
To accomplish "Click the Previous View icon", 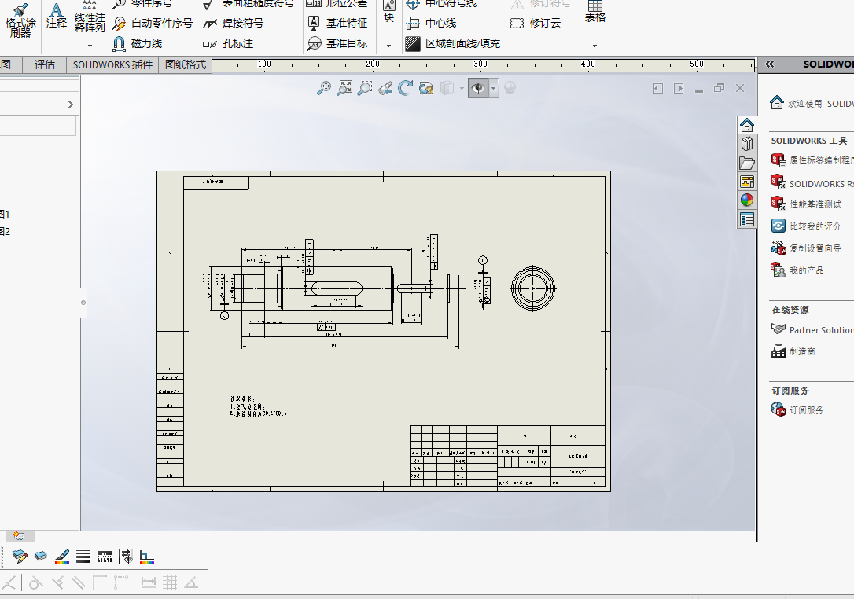I will coord(385,88).
